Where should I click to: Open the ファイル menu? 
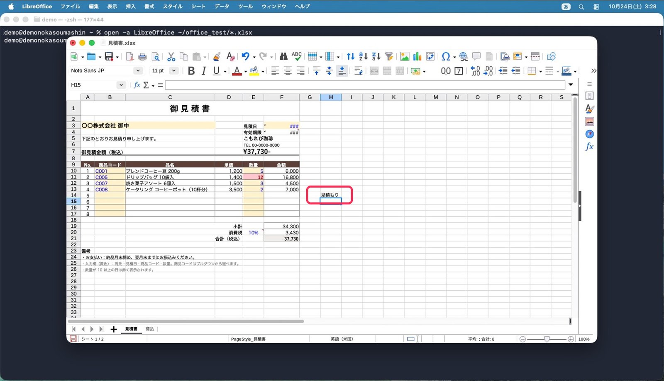70,7
